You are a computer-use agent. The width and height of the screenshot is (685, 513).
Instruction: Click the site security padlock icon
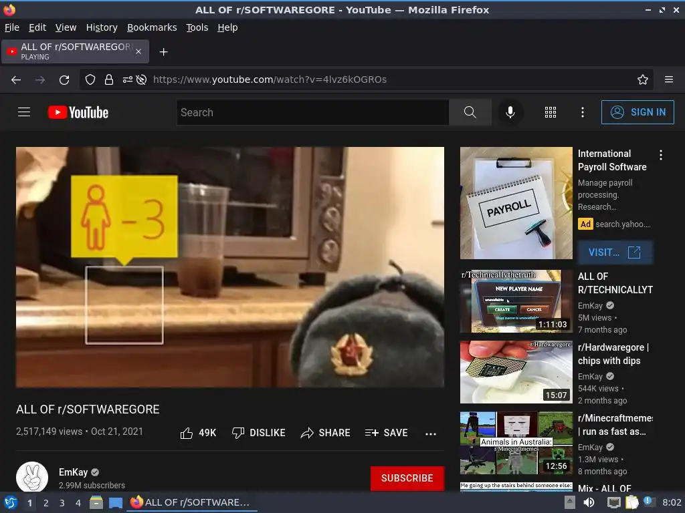click(109, 80)
